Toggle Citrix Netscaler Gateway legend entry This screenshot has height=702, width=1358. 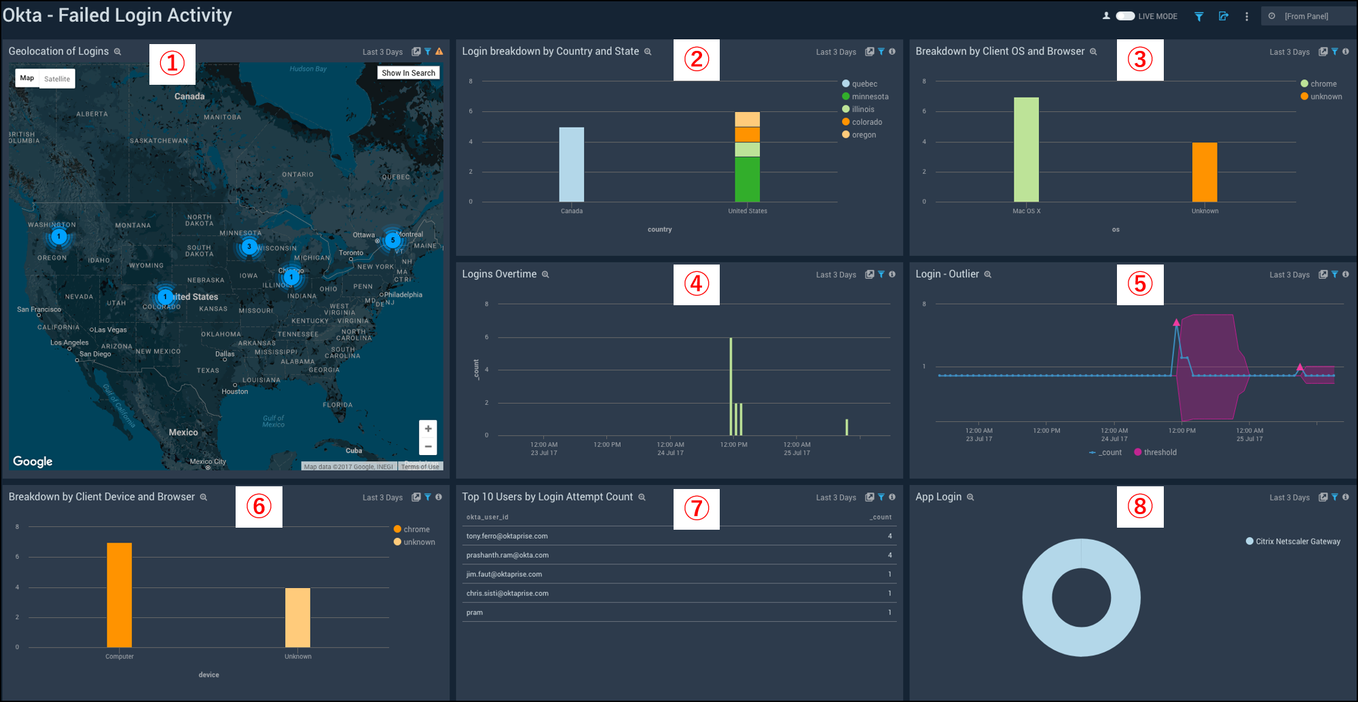point(1293,541)
